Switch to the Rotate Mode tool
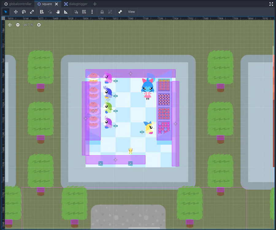The width and height of the screenshot is (276, 230). point(24,12)
